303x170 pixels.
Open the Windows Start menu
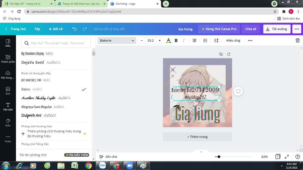(x=6, y=166)
